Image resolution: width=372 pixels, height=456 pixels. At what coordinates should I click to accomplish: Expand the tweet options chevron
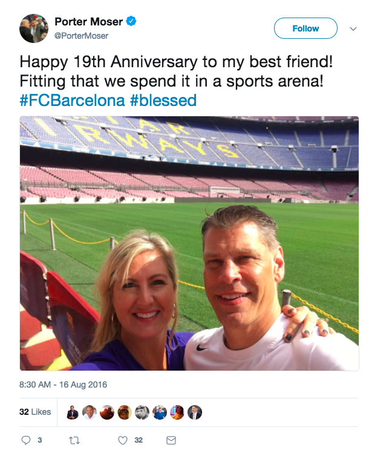pos(353,28)
